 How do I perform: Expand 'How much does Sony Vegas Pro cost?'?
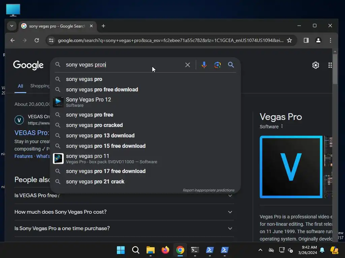pos(124,212)
